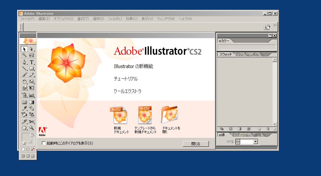Select the Scissors tool
This screenshot has width=321, height=176.
tap(32, 122)
